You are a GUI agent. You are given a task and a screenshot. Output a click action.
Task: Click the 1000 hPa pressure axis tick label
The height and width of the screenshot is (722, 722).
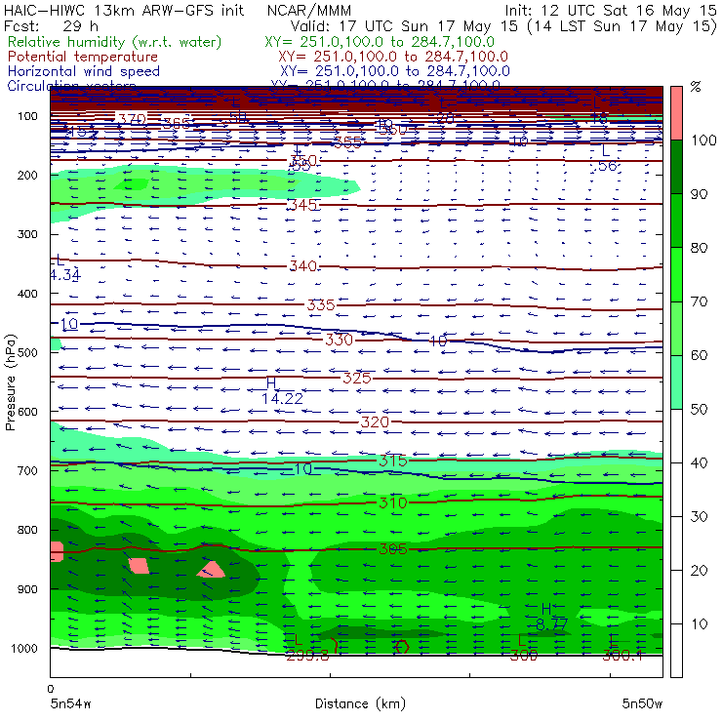[x=24, y=649]
